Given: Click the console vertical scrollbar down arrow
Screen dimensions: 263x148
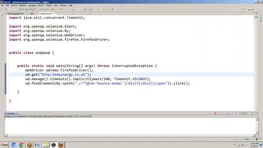Looking at the screenshot, I should 257,132.
